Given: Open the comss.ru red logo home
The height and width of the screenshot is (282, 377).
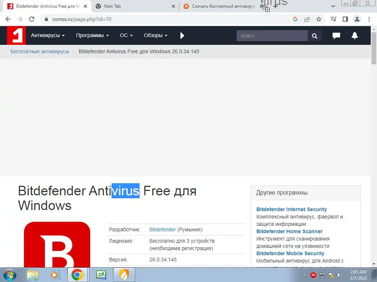Looking at the screenshot, I should 16,35.
